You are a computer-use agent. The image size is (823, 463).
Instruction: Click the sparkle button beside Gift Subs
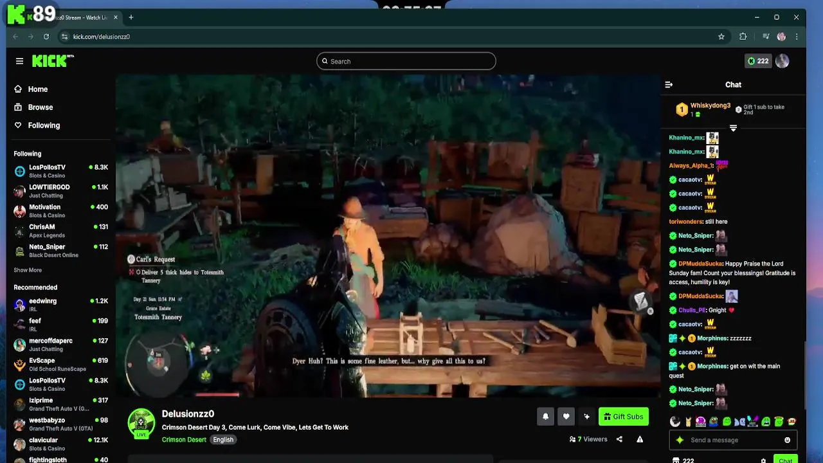(586, 417)
